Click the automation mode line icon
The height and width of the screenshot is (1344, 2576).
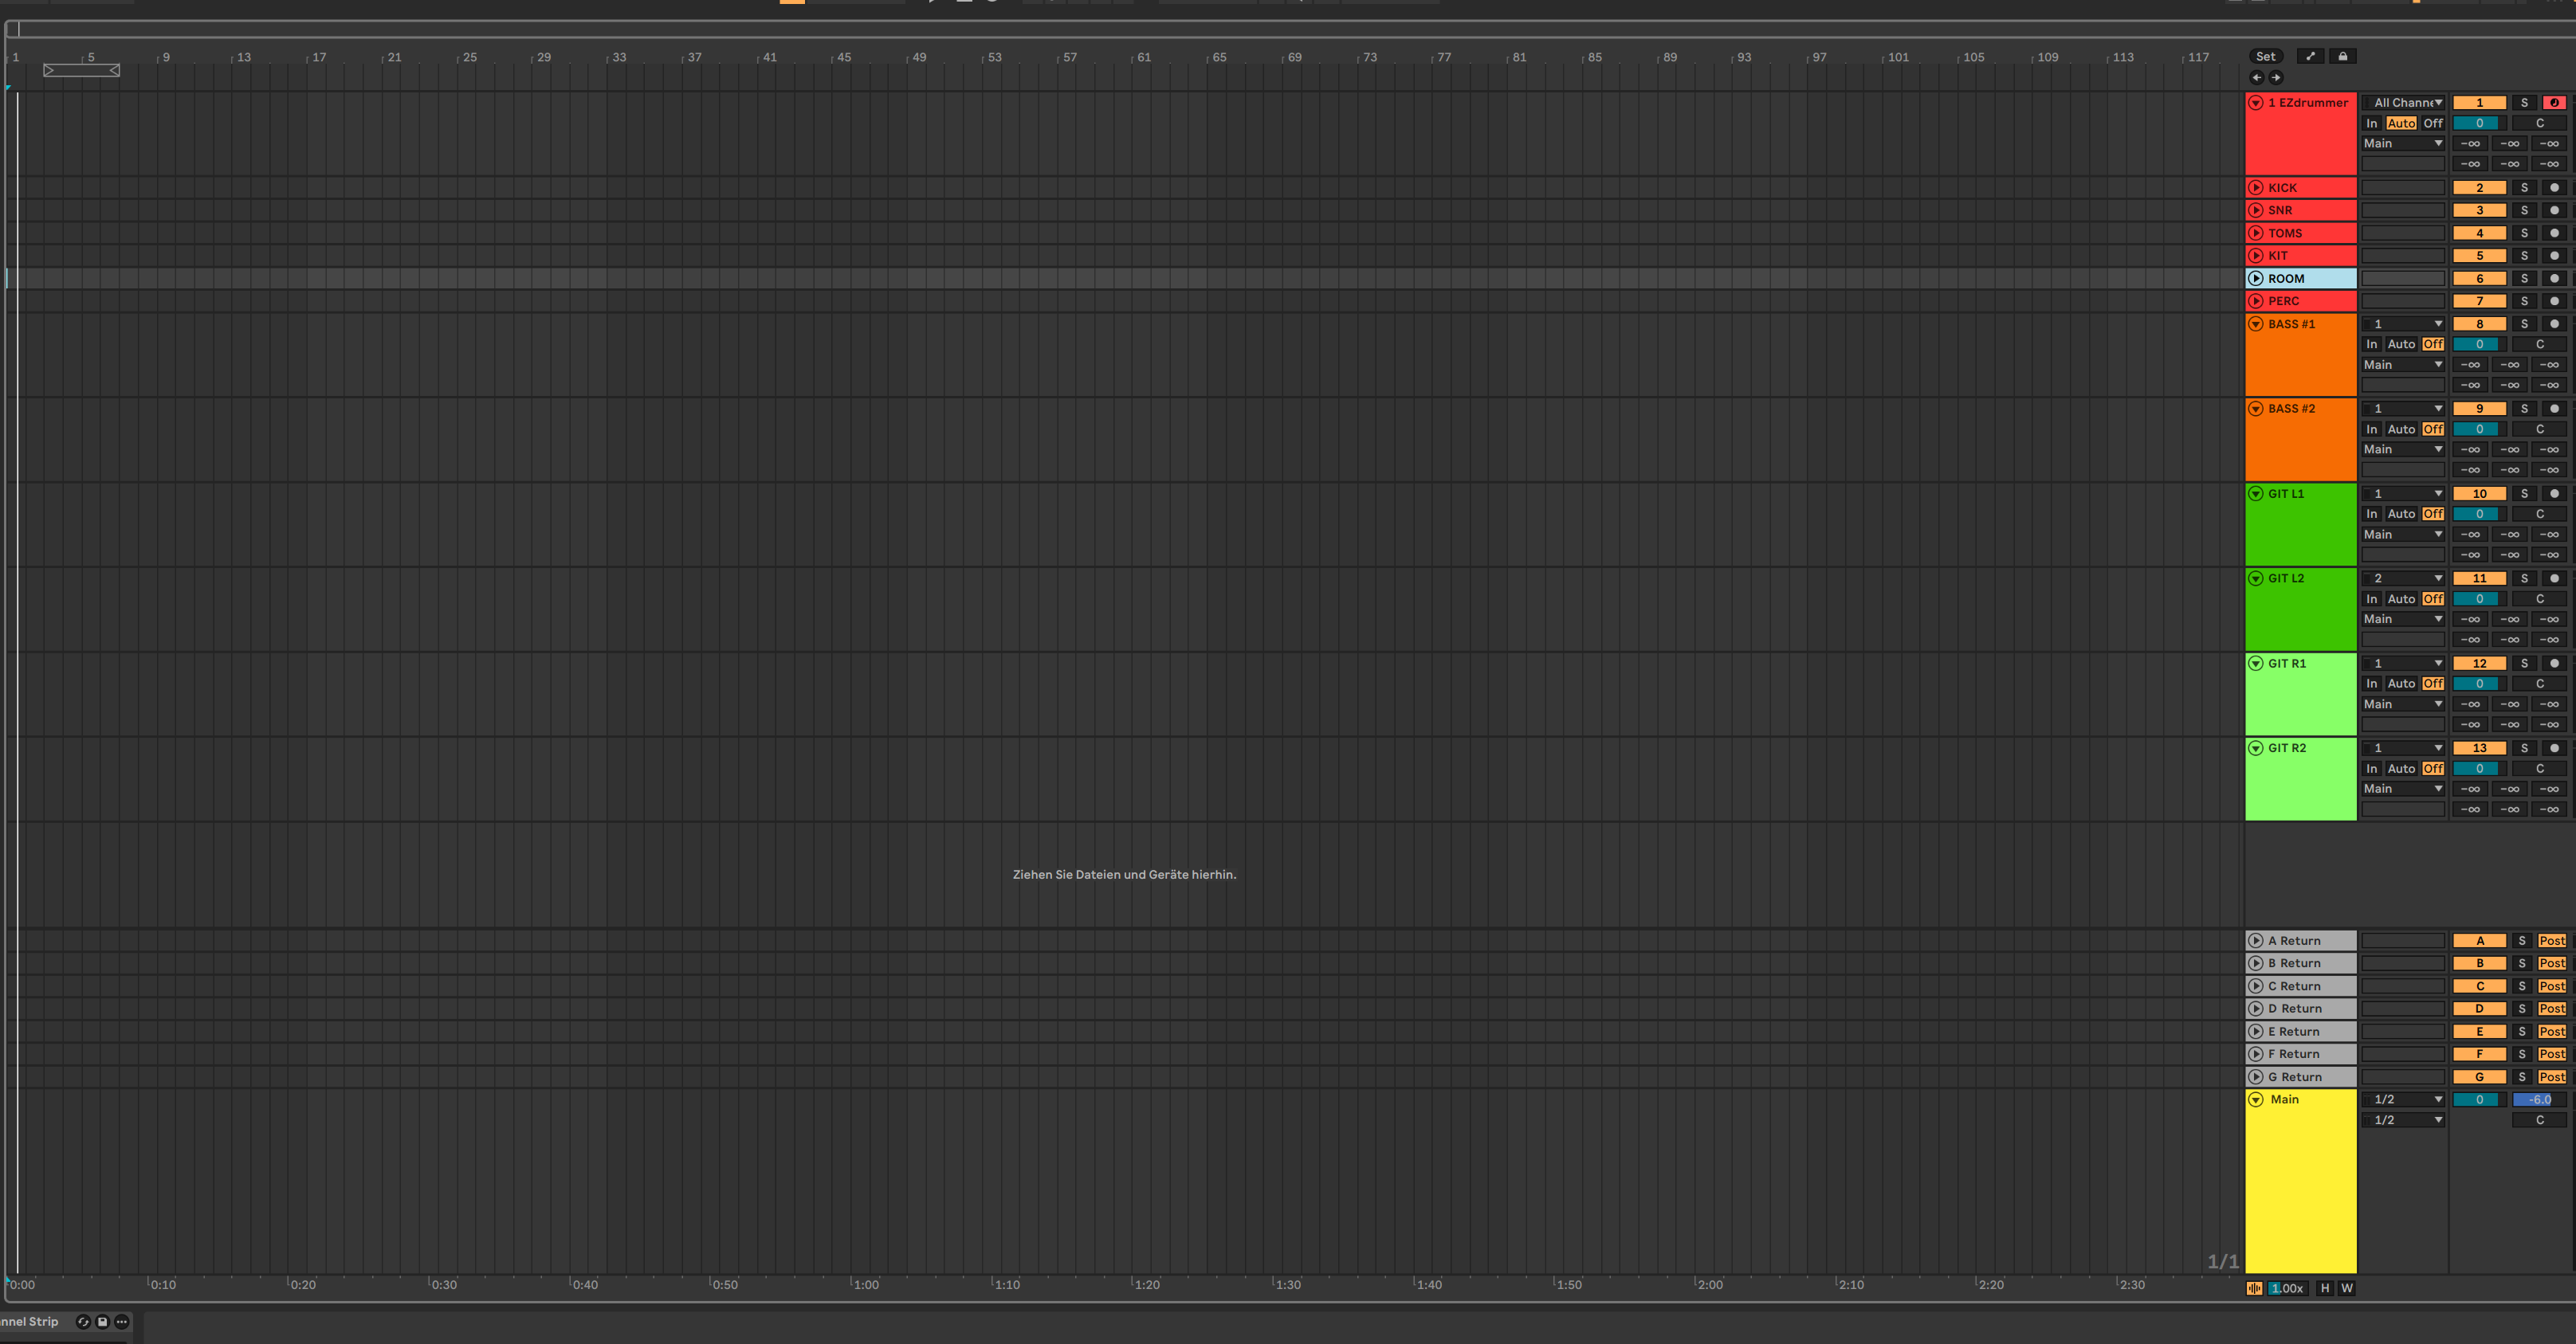2310,56
